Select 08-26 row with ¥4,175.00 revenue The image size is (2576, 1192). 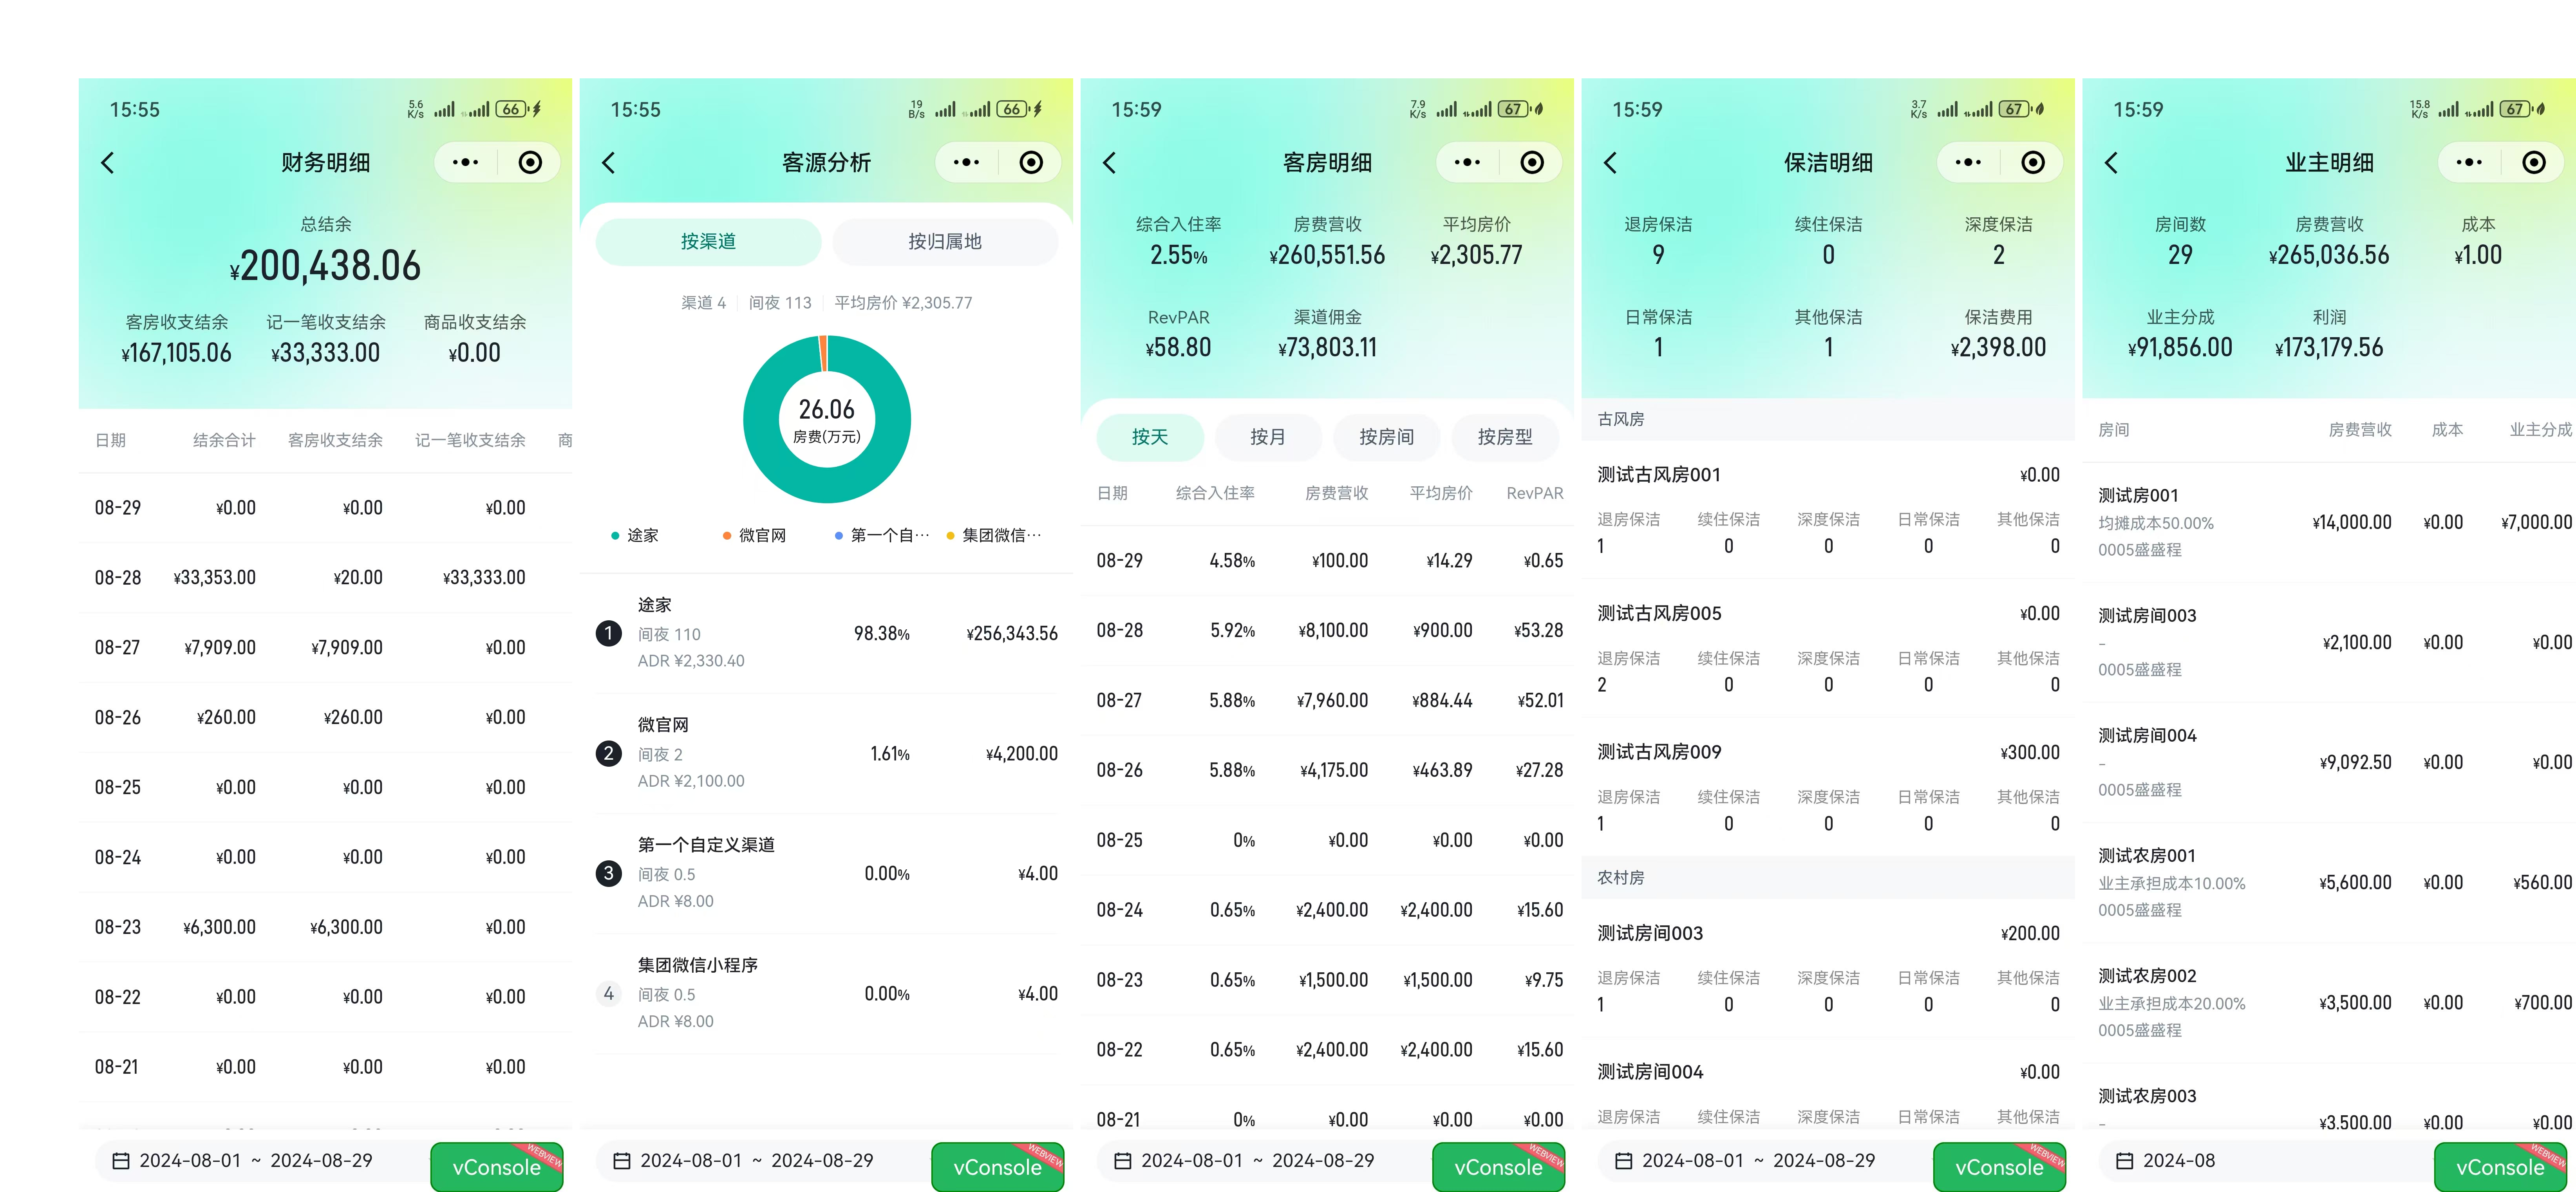1327,770
